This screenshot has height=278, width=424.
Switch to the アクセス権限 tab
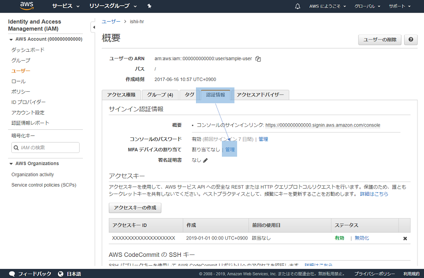coord(121,95)
